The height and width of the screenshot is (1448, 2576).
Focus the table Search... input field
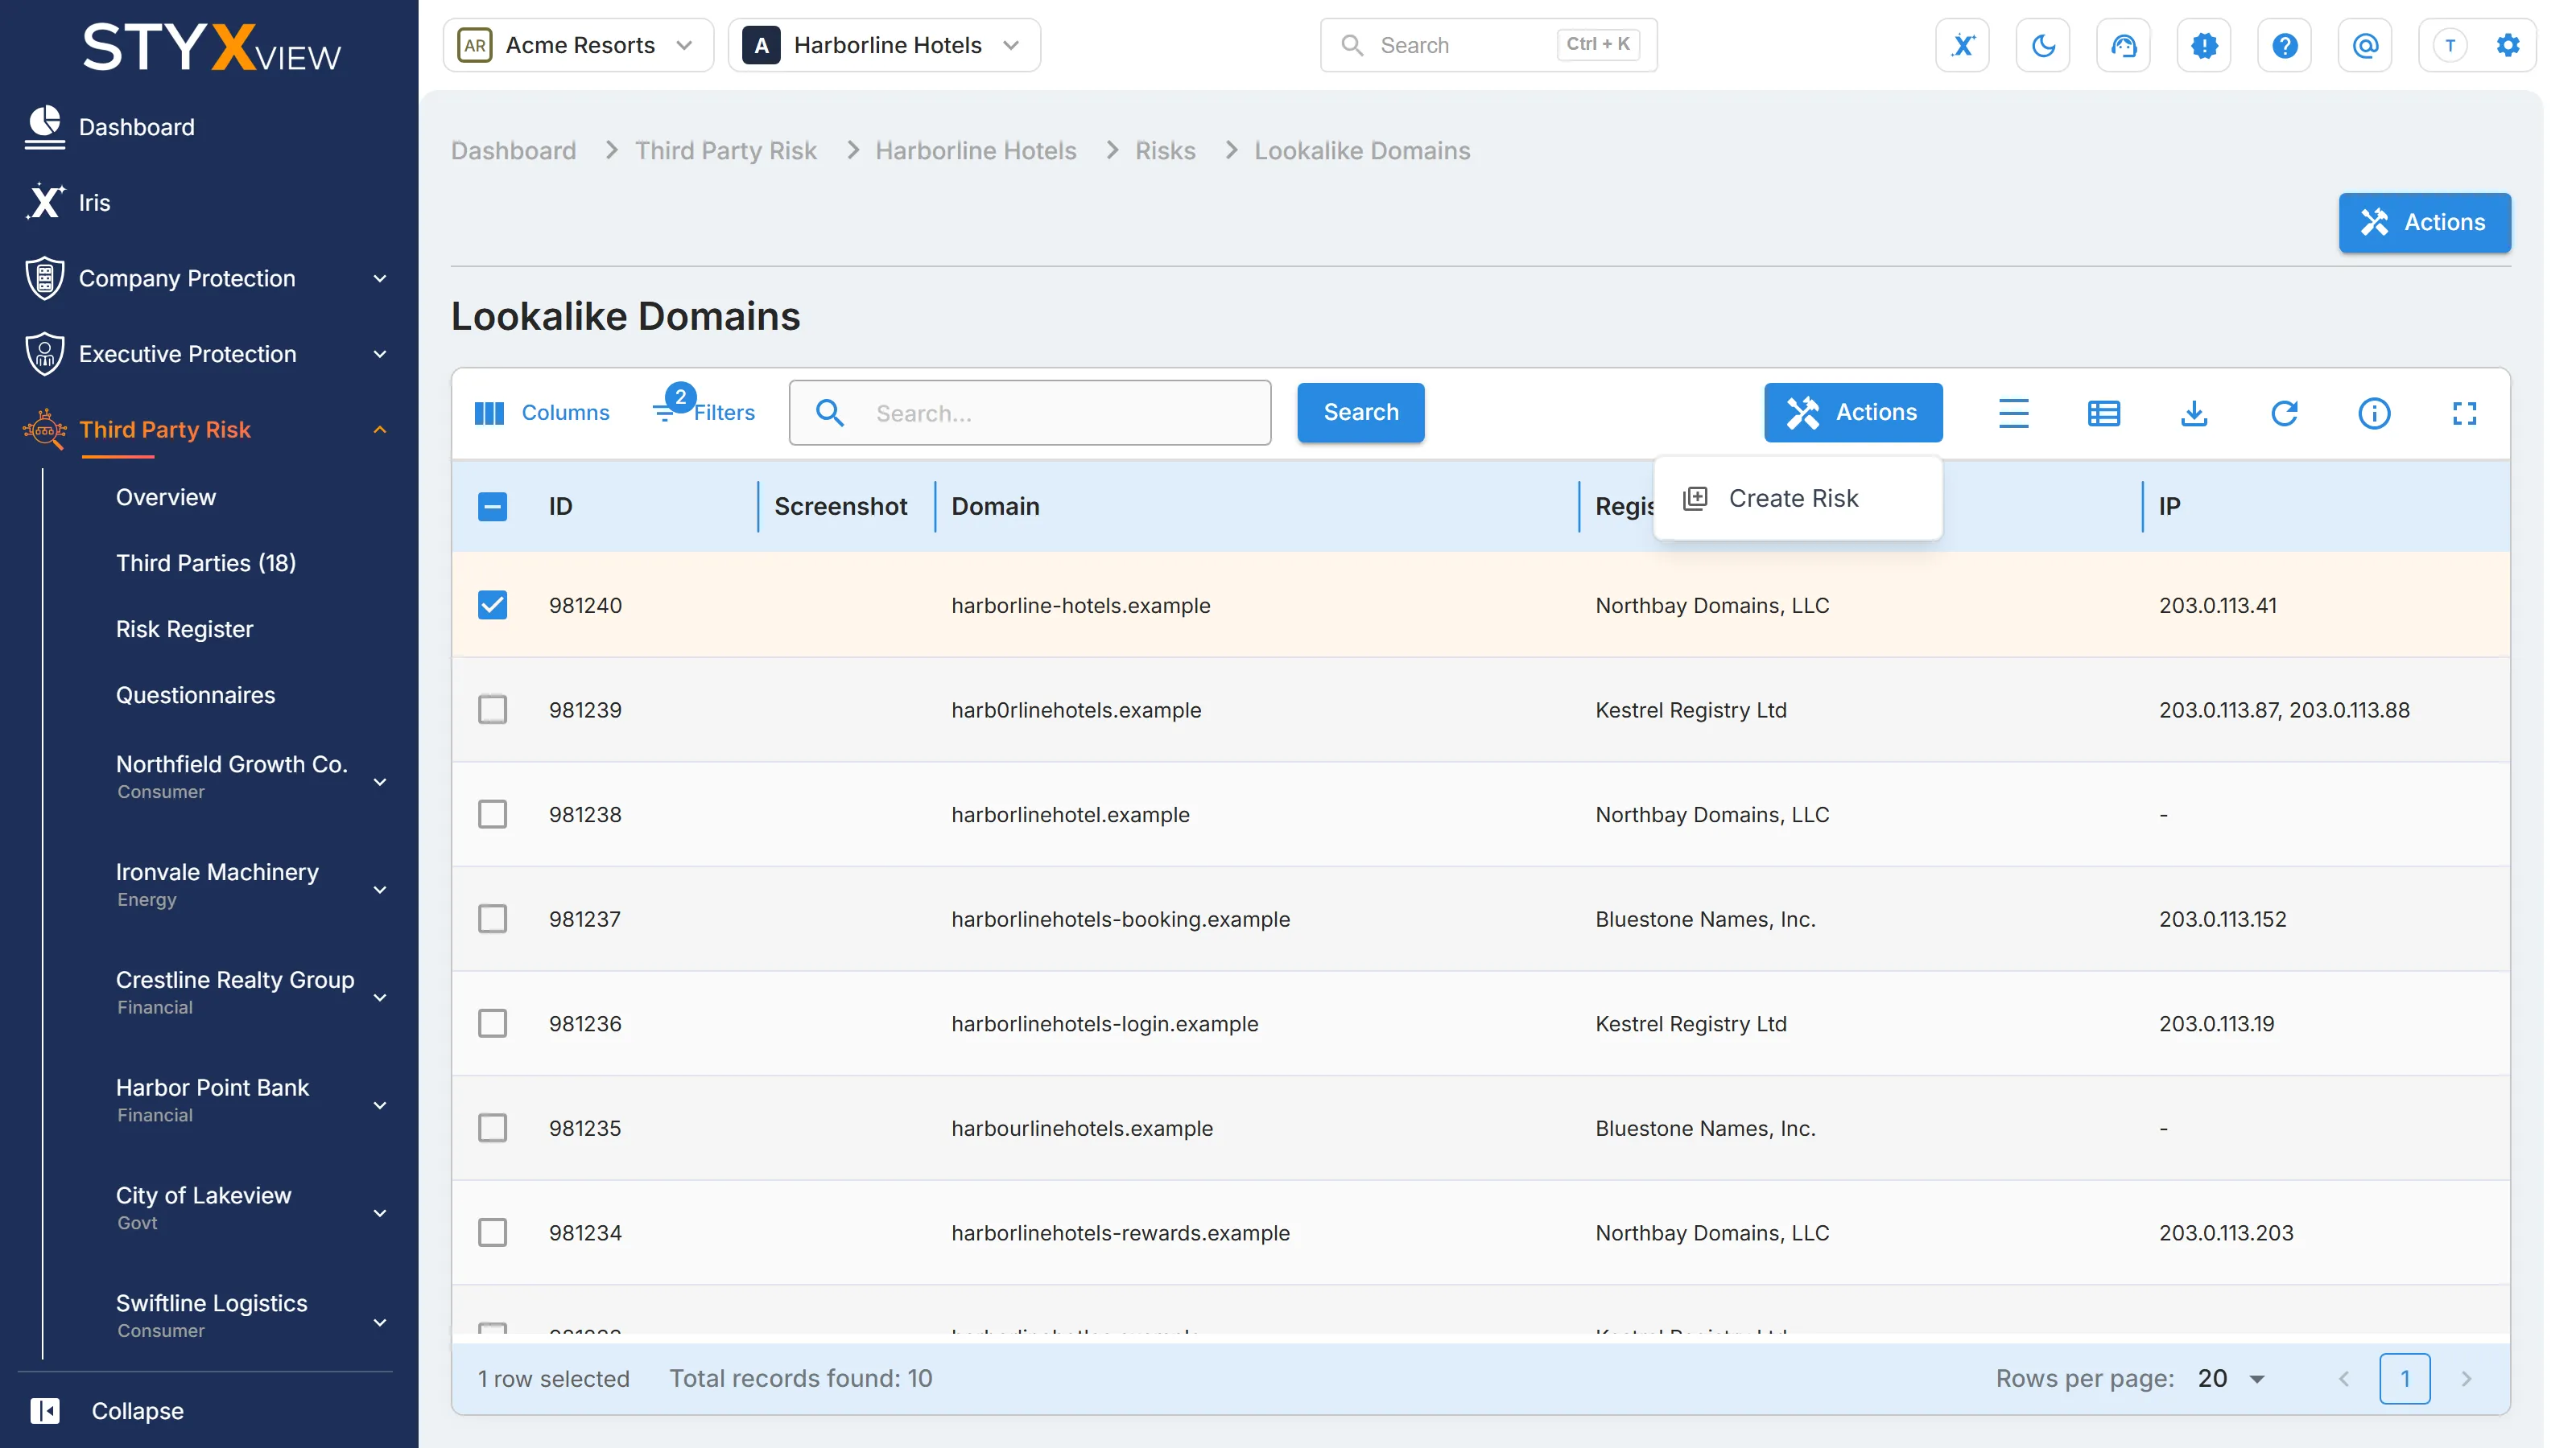[x=1029, y=412]
